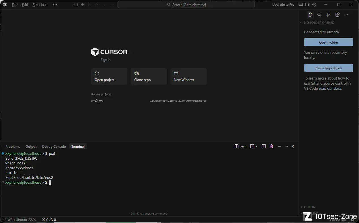Click the Ctrl+K to generate command hint

(x=149, y=214)
